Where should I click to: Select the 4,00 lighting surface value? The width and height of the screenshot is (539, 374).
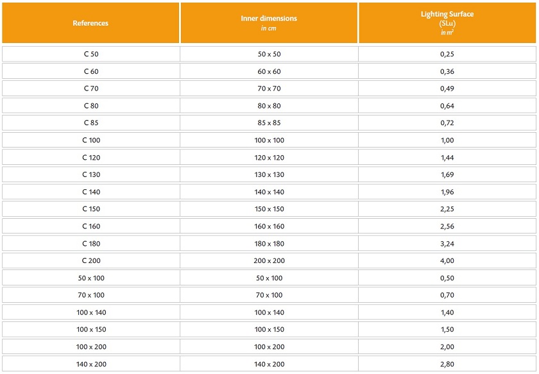(447, 260)
